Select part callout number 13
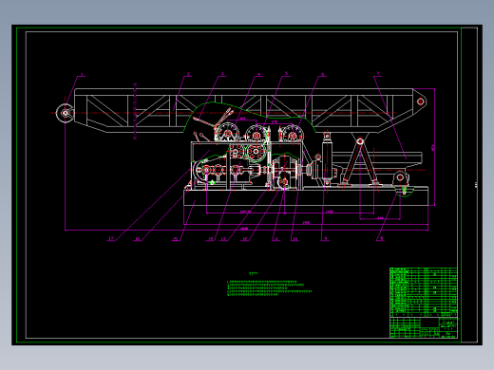The width and height of the screenshot is (494, 370). [223, 239]
